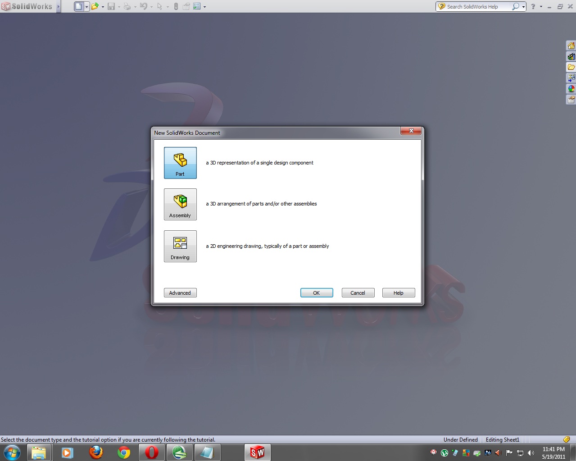Screen dimensions: 576x461
Task: Open the Windows Start menu
Action: pyautogui.click(x=12, y=452)
